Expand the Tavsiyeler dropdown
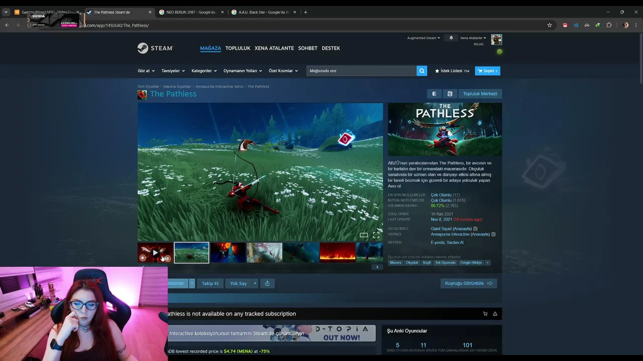This screenshot has height=361, width=643. [173, 71]
